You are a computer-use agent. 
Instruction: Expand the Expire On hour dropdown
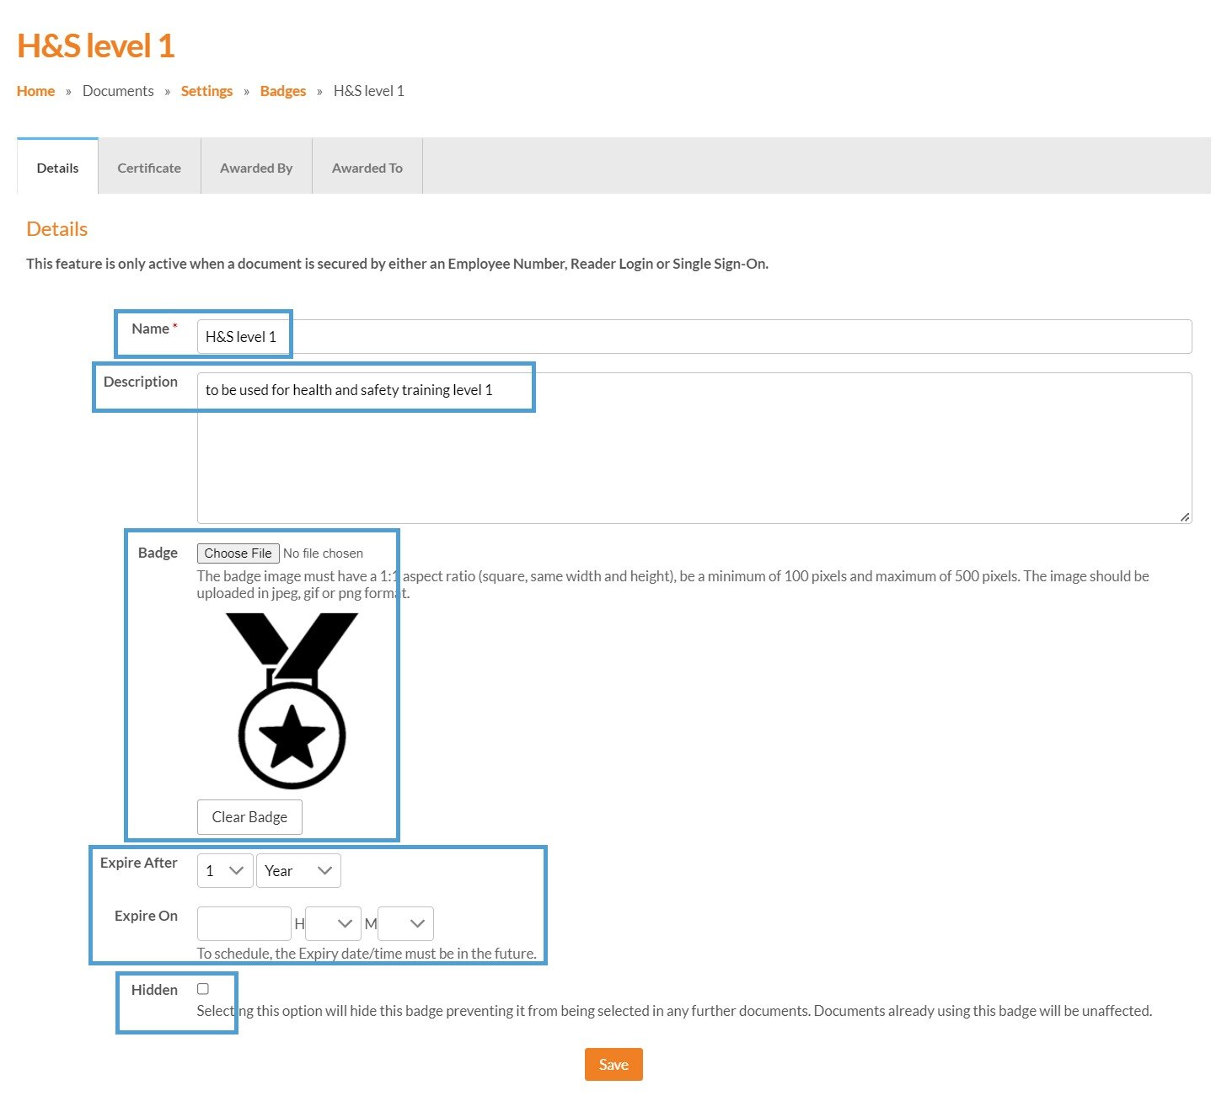click(x=333, y=924)
